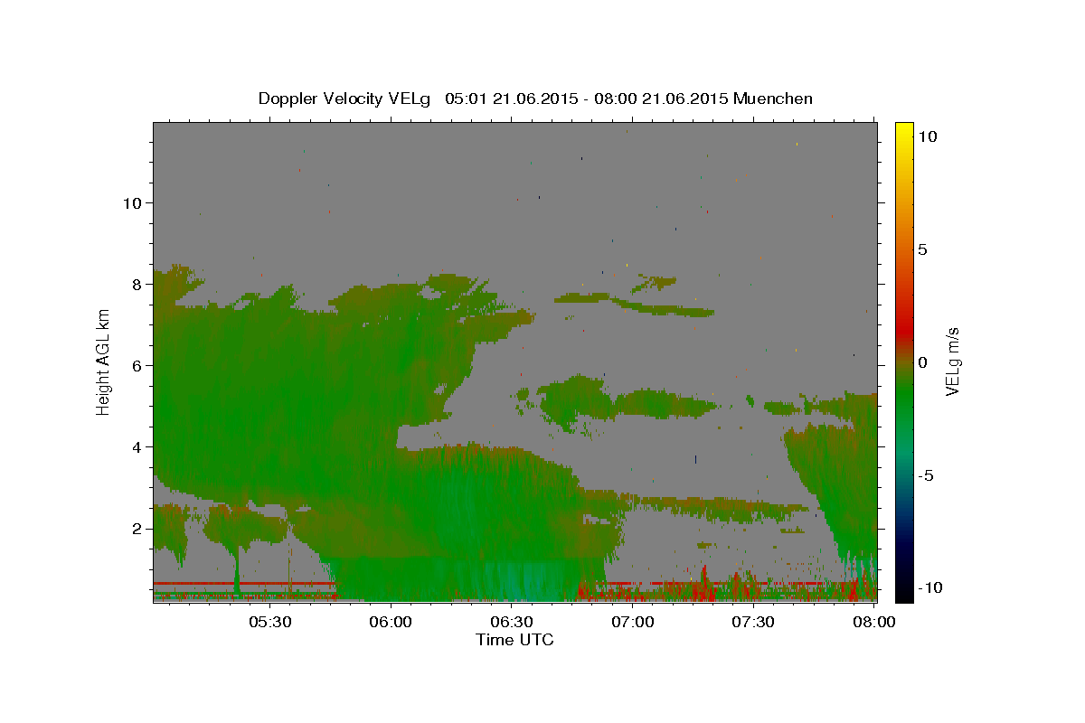Pick the yellow top of the colorbar

tap(904, 127)
